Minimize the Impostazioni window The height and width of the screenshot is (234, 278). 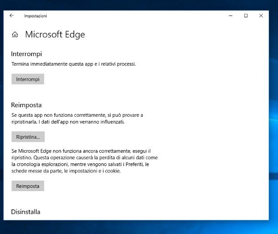coord(231,16)
